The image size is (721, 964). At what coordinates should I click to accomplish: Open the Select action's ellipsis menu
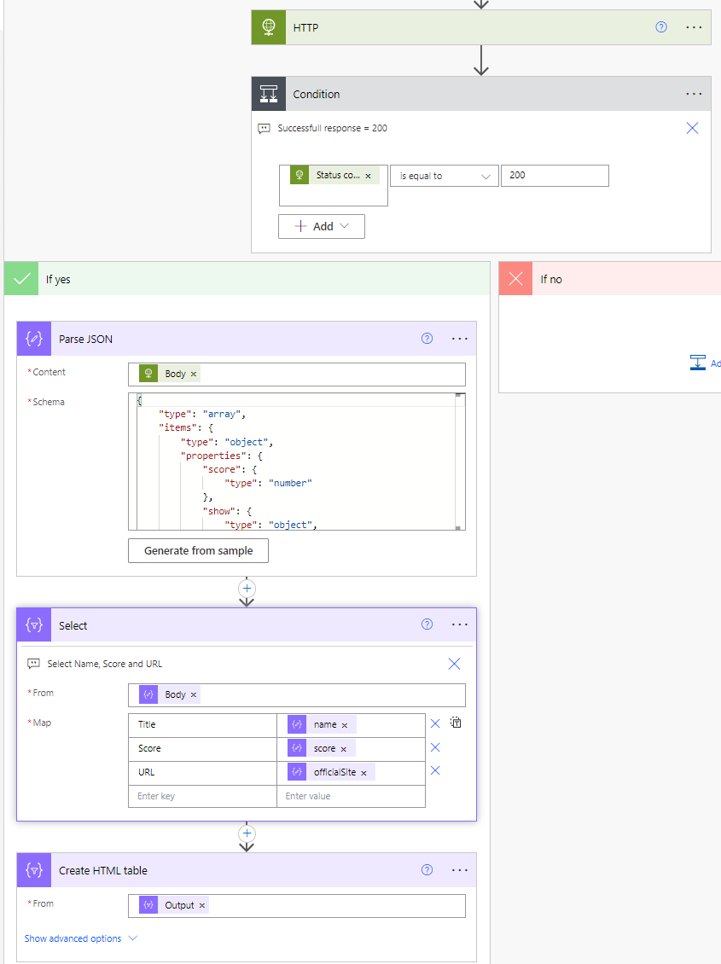(x=460, y=624)
